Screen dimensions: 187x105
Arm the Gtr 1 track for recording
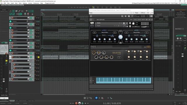13,37
